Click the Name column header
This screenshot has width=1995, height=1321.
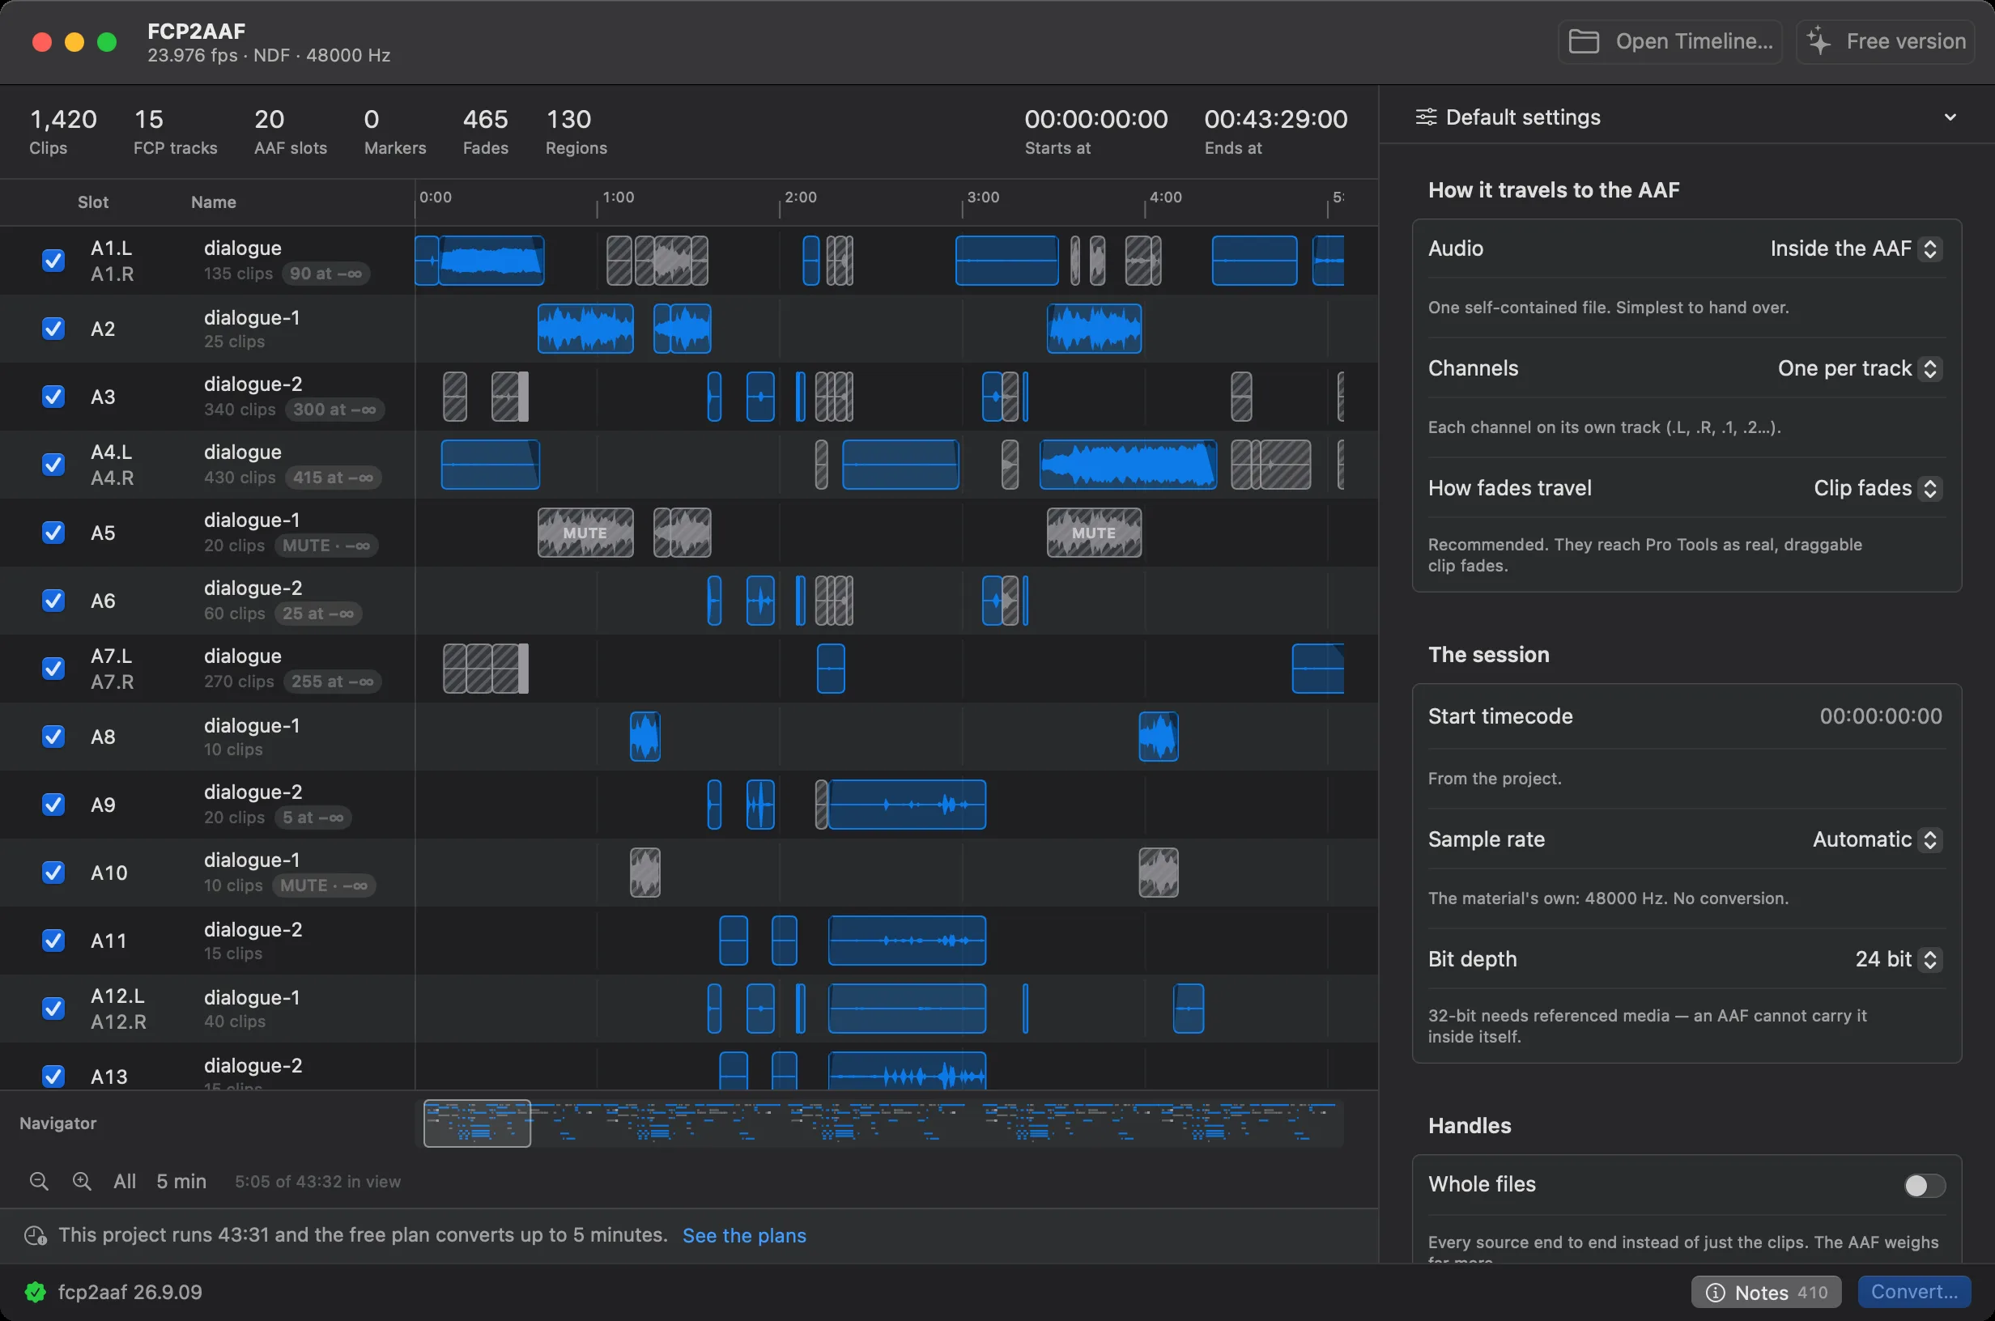213,202
